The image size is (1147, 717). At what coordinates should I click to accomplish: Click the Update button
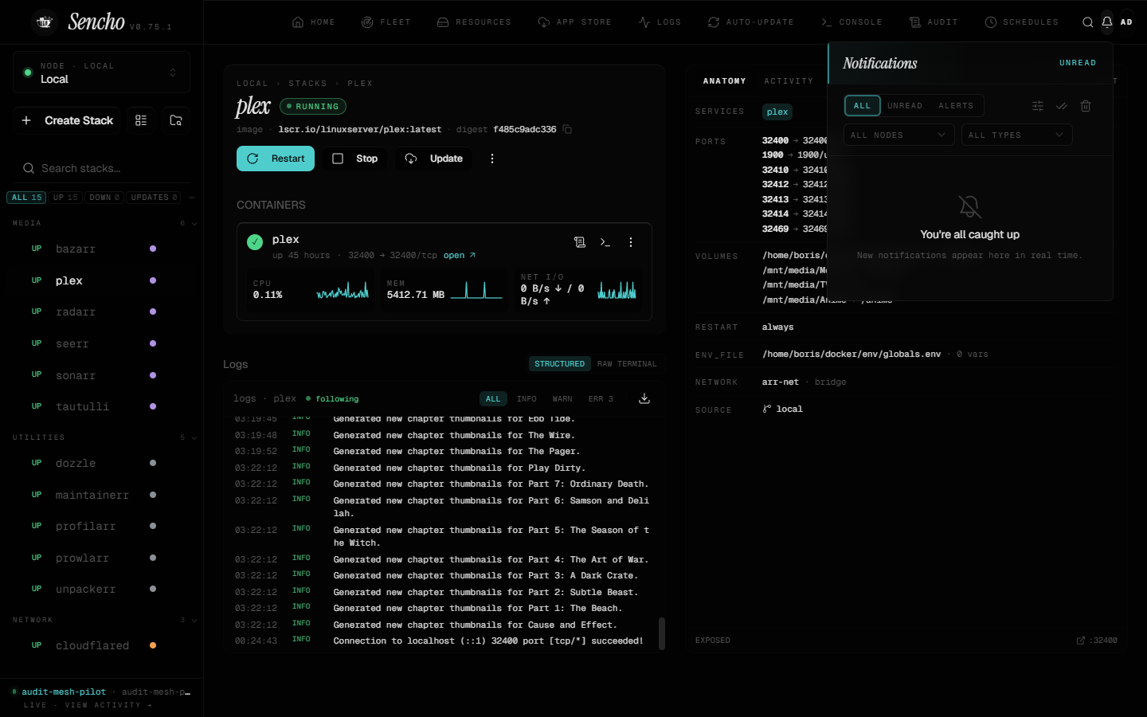click(x=434, y=159)
